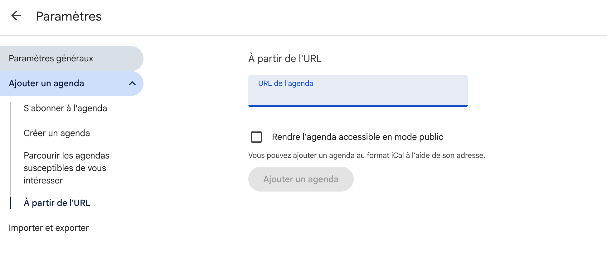
Task: Go to S'abonner à l'agenda
Action: 65,108
